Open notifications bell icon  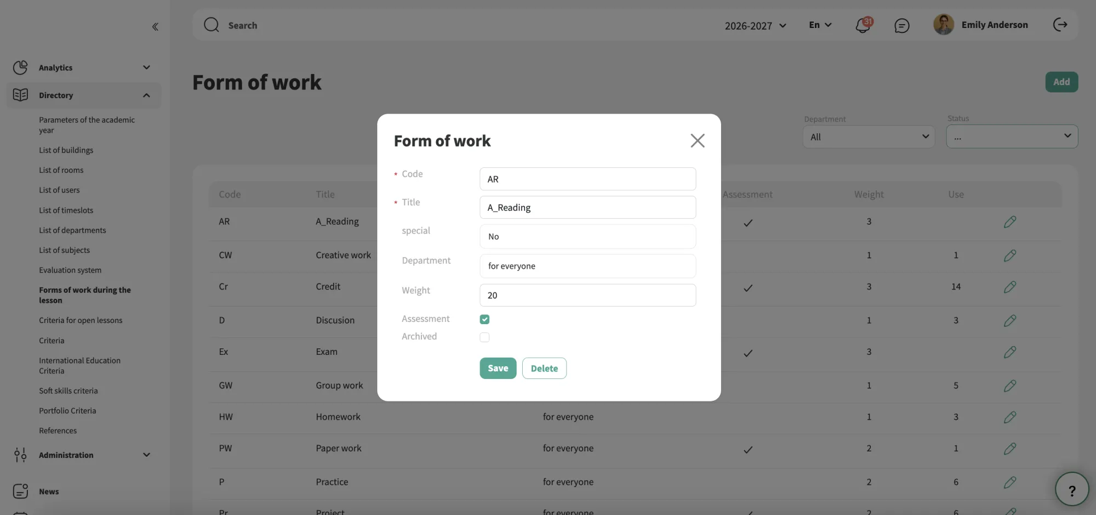pyautogui.click(x=863, y=25)
